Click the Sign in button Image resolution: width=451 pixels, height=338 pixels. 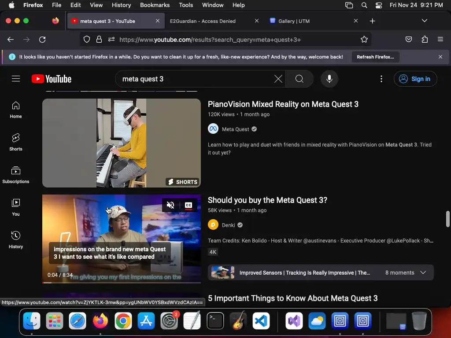click(x=415, y=79)
